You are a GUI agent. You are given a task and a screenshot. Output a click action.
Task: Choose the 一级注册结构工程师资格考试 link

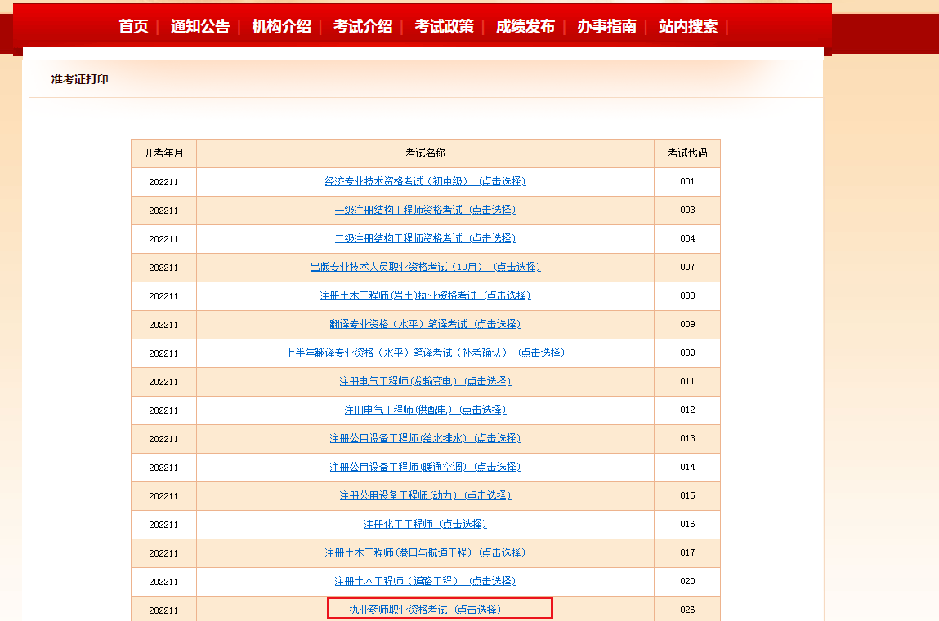tap(425, 210)
